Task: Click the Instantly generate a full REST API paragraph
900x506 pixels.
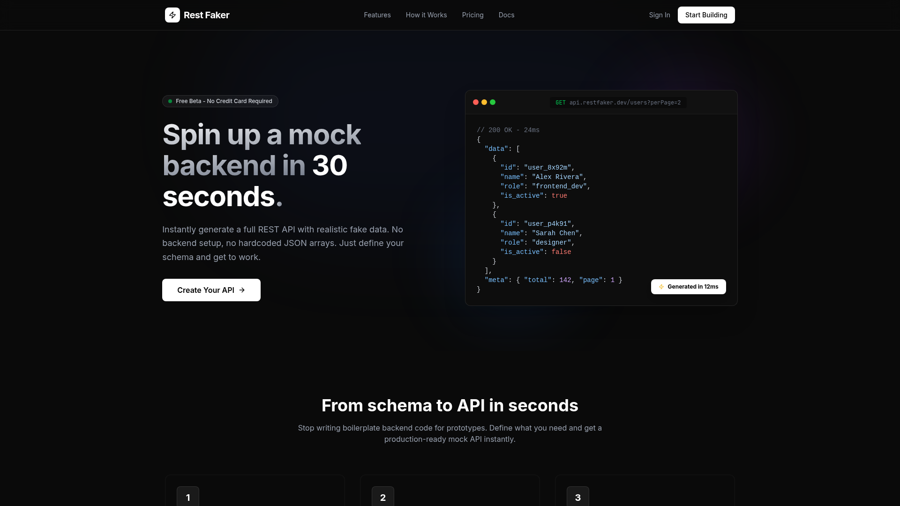Action: 283,243
